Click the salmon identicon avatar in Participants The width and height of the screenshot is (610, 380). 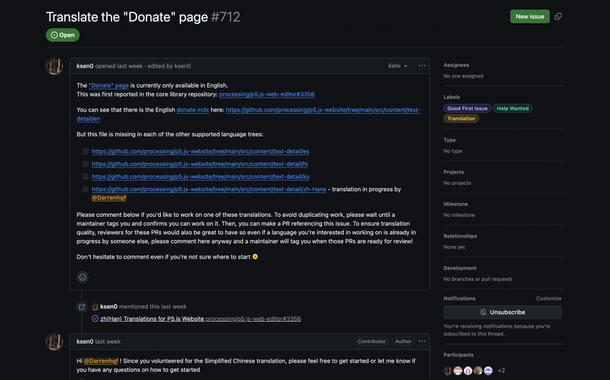coord(458,370)
